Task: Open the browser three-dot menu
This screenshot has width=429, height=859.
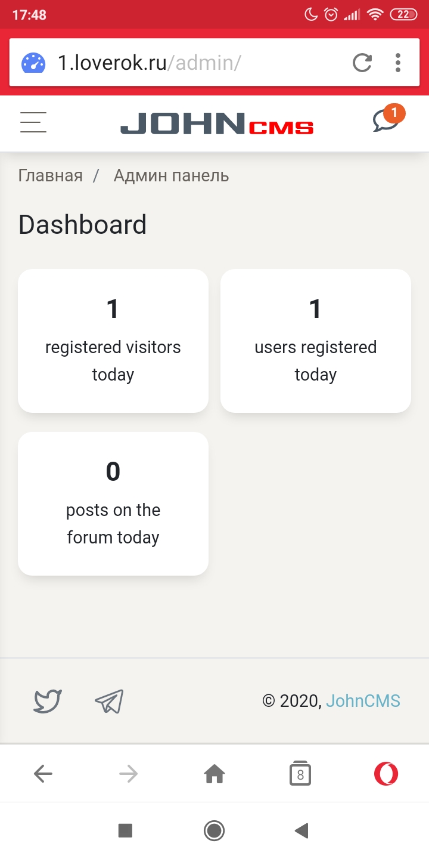Action: tap(398, 63)
